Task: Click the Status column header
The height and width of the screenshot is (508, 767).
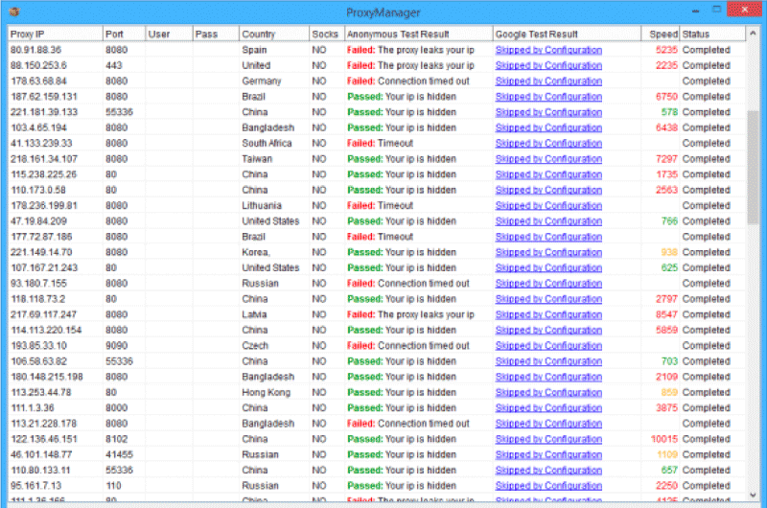Action: coord(712,34)
